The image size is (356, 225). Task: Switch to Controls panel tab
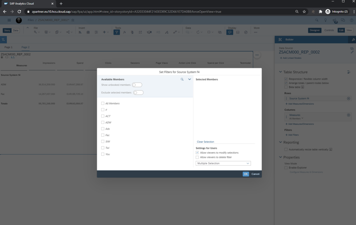pos(329,30)
